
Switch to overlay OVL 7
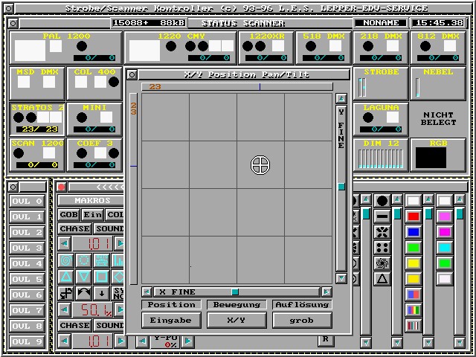click(27, 311)
